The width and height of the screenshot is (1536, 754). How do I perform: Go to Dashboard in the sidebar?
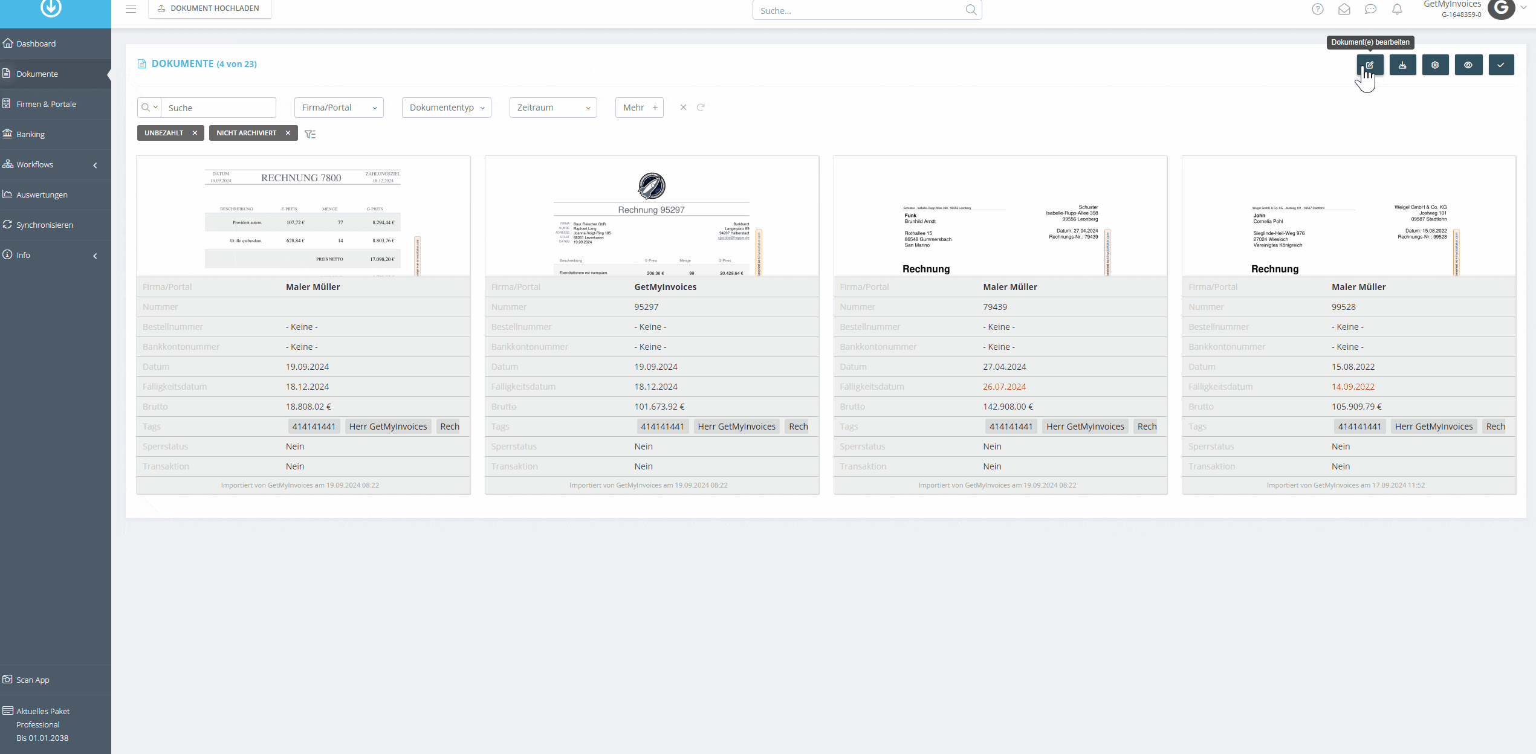pyautogui.click(x=56, y=43)
